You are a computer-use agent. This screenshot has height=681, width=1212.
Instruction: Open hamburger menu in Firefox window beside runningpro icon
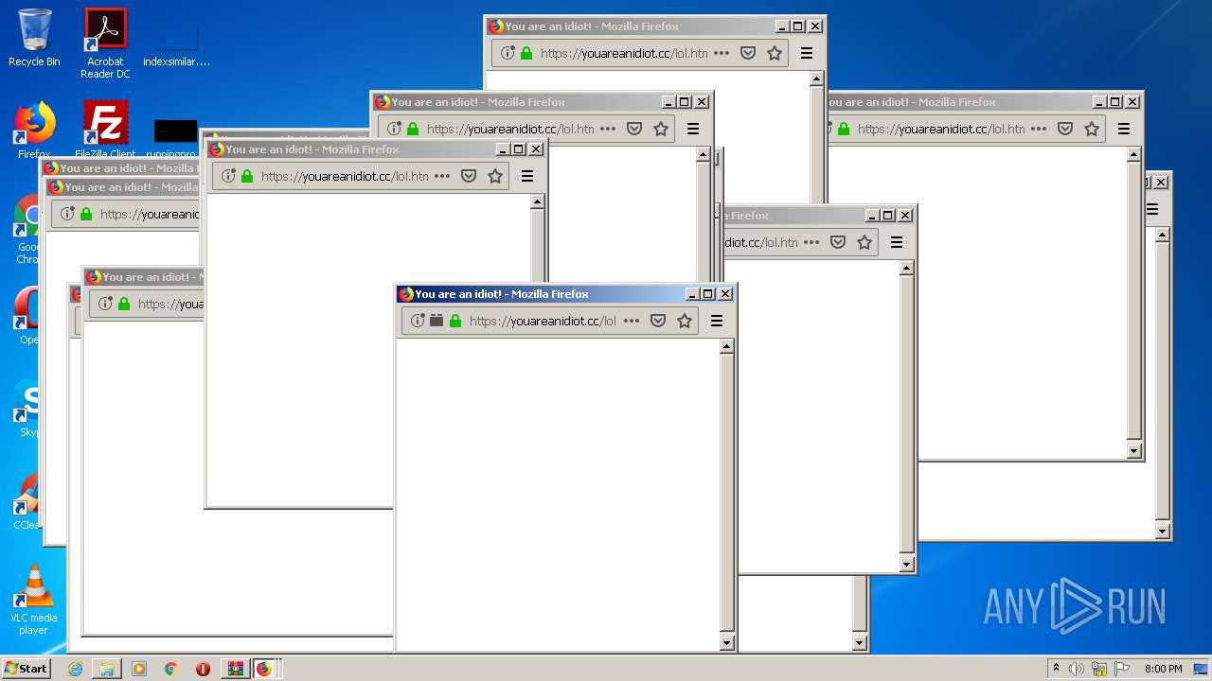click(x=527, y=176)
